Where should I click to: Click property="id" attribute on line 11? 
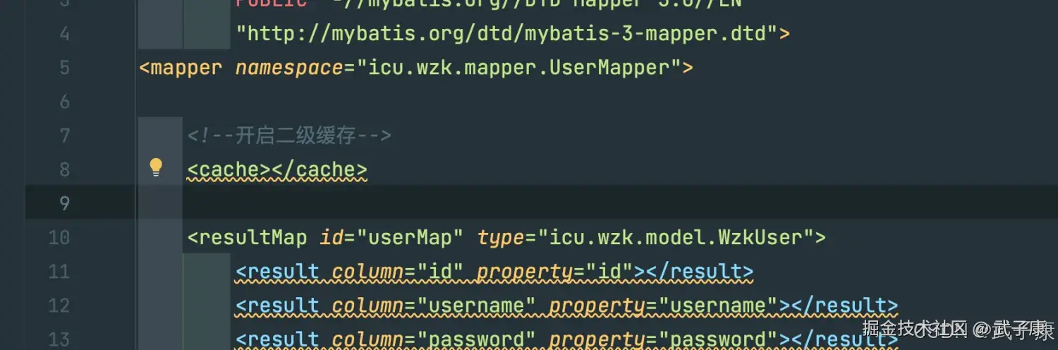click(555, 272)
